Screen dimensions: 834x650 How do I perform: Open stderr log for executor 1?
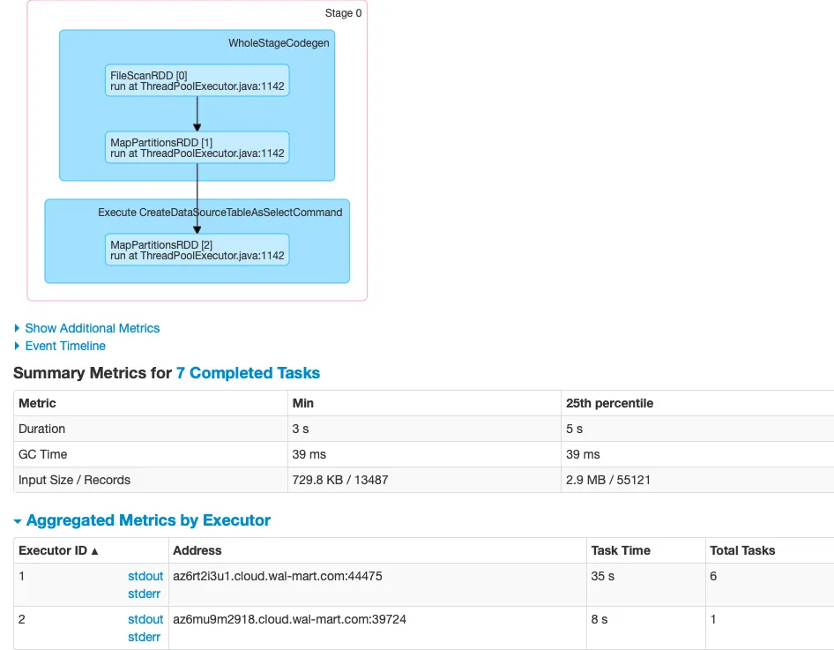click(x=144, y=594)
